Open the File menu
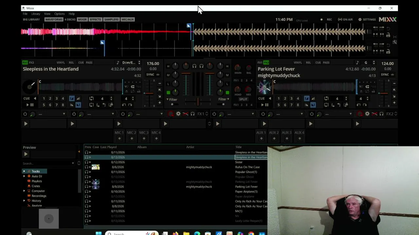This screenshot has width=419, height=235. pyautogui.click(x=25, y=14)
